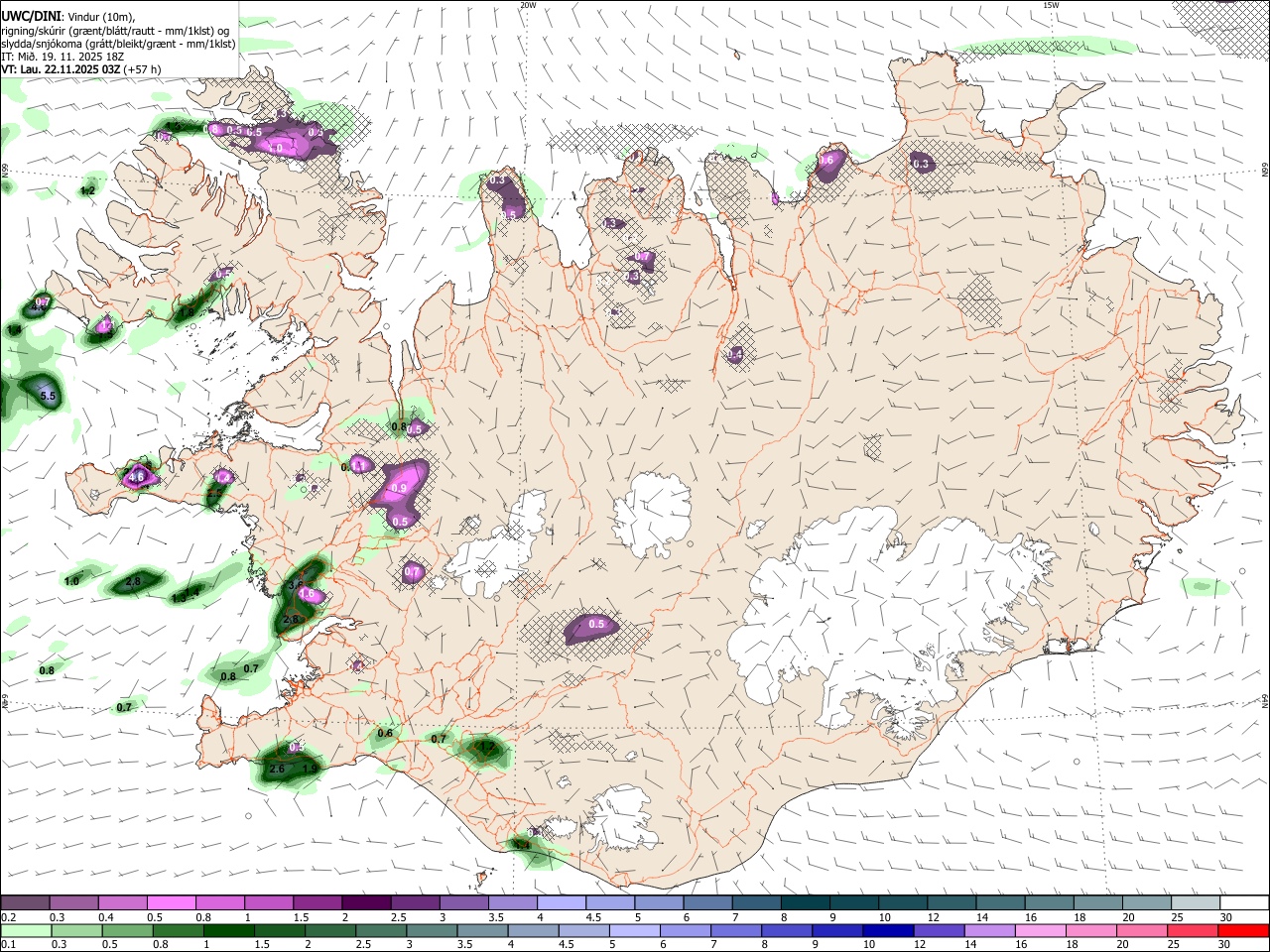The width and height of the screenshot is (1270, 952).
Task: Click the lavender 3.5–4 snow scale swatch
Action: 512,903
